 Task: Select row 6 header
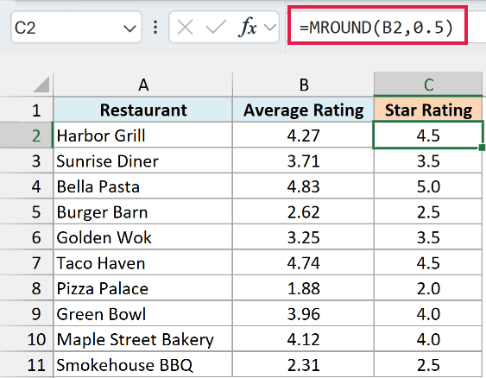[x=27, y=237]
